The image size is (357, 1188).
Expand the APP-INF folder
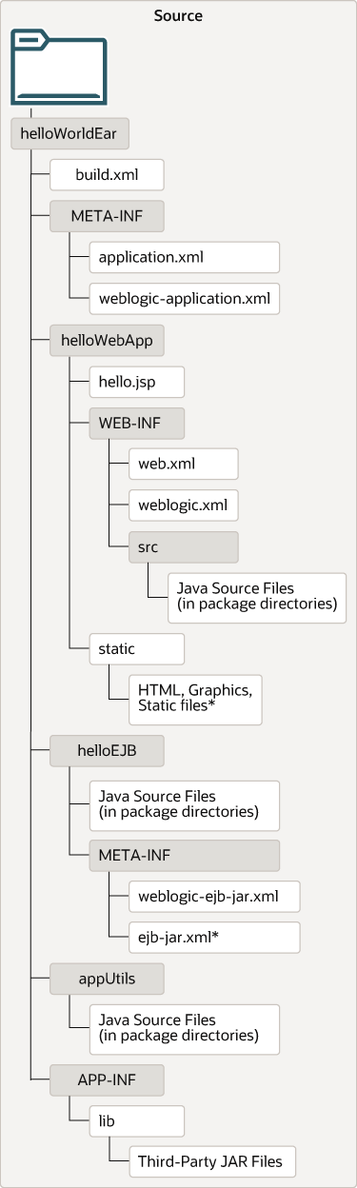(x=108, y=1080)
